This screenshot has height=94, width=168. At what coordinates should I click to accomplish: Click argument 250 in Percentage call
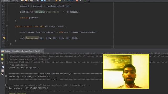(x=74, y=38)
